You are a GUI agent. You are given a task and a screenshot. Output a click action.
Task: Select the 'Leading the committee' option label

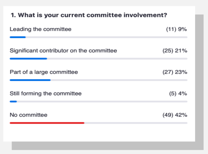tap(40, 29)
